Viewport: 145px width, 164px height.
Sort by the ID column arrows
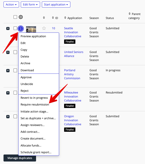click(53, 18)
